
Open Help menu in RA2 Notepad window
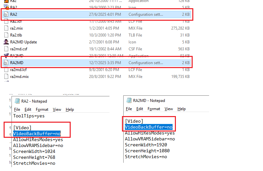70,110
